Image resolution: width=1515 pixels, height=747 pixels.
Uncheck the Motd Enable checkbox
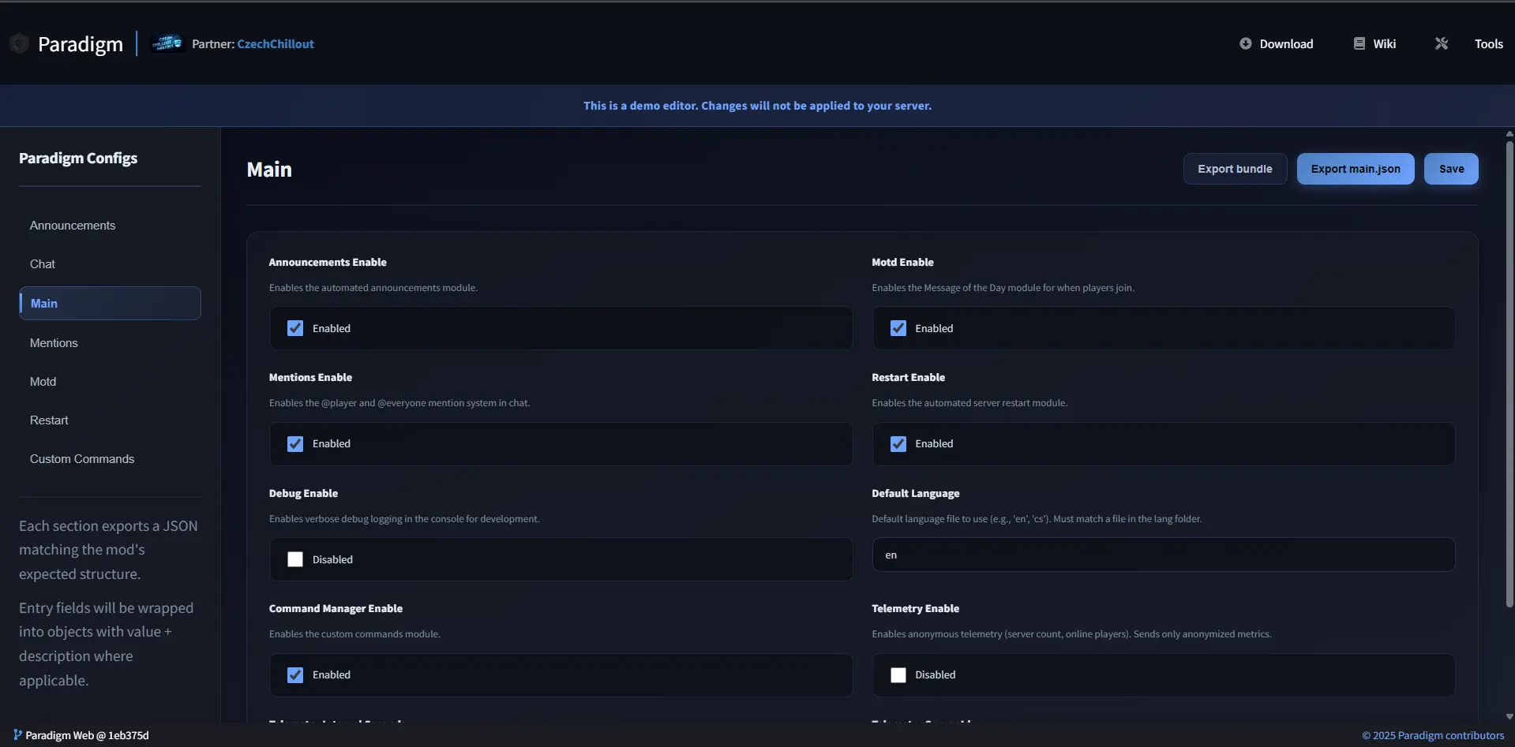[898, 328]
